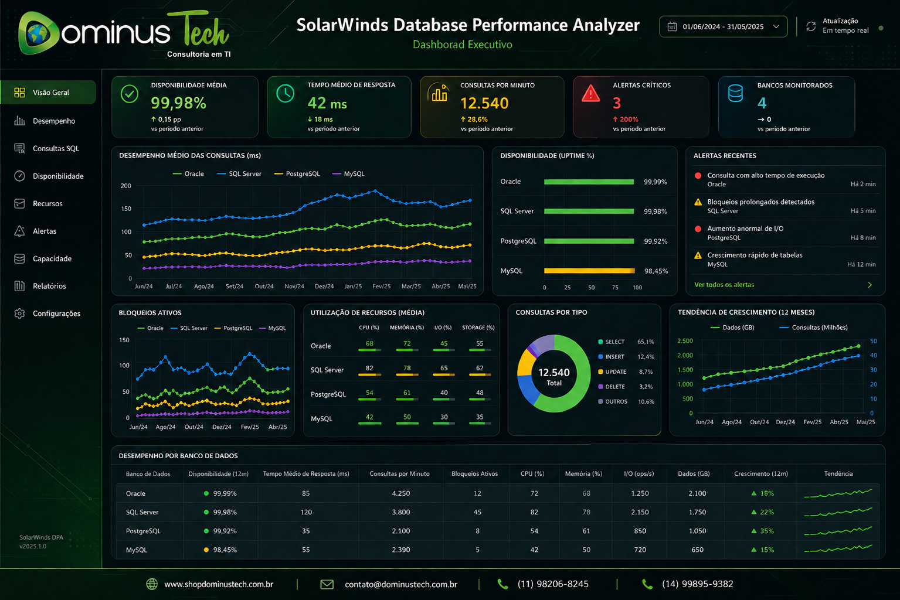
Task: Click the date range 01/06/2024 - 31/05/2025 field
Action: click(724, 26)
